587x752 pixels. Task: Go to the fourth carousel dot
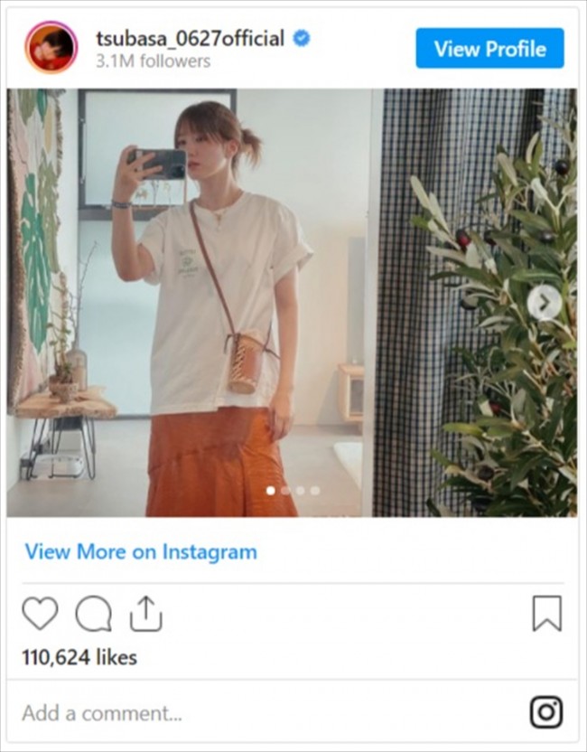pyautogui.click(x=314, y=491)
